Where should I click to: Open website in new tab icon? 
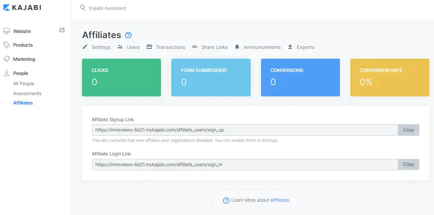(62, 30)
